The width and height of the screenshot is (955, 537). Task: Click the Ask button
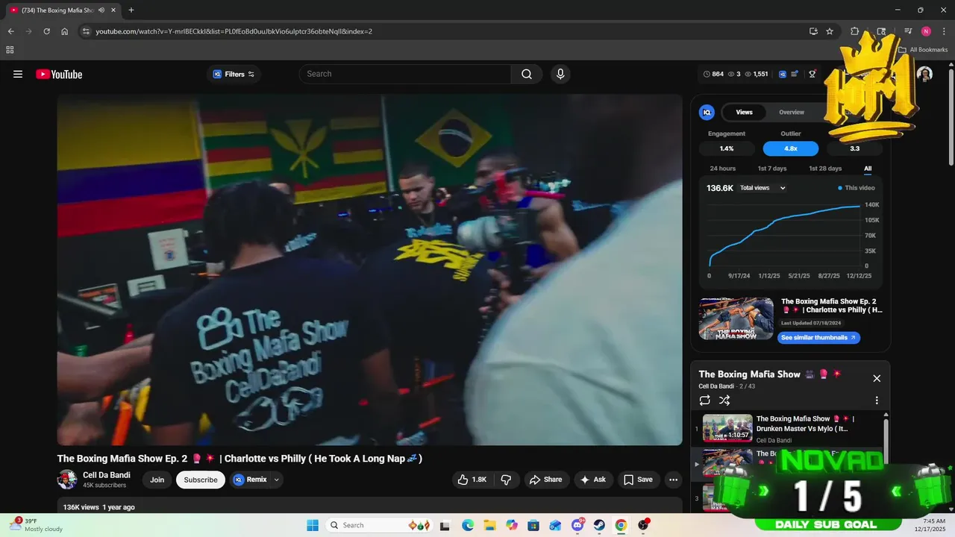click(x=593, y=480)
